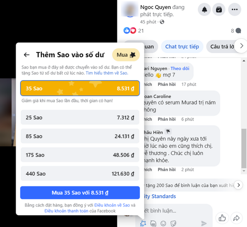Click the saved/checklist icon beside bell

click(x=219, y=9)
